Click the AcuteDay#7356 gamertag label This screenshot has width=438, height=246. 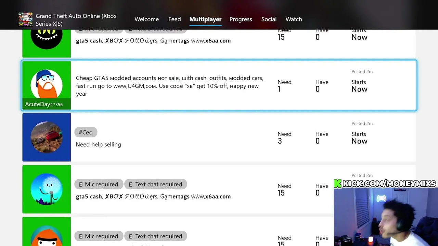point(44,104)
